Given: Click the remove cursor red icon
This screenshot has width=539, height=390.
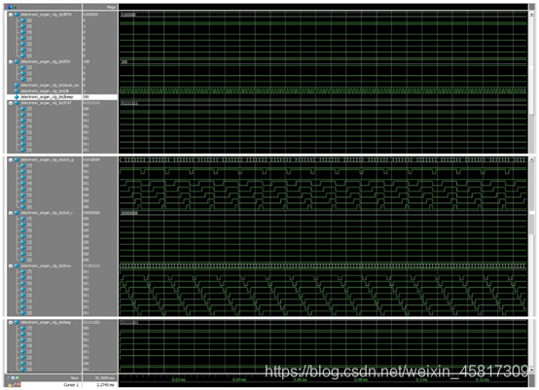Looking at the screenshot, I should pos(18,385).
